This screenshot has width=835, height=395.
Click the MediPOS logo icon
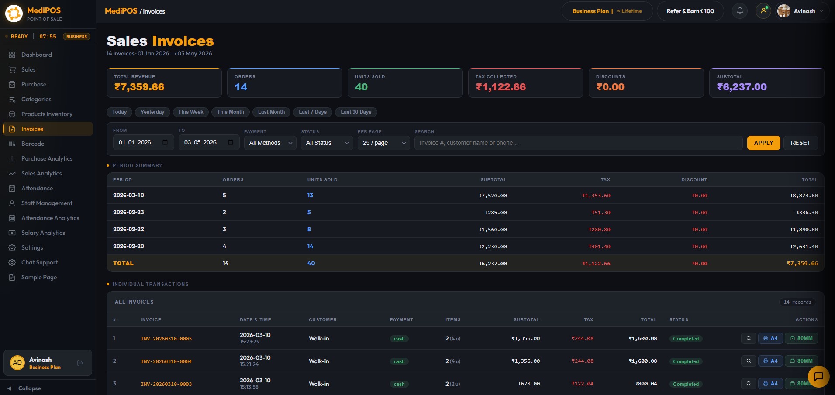[x=14, y=13]
